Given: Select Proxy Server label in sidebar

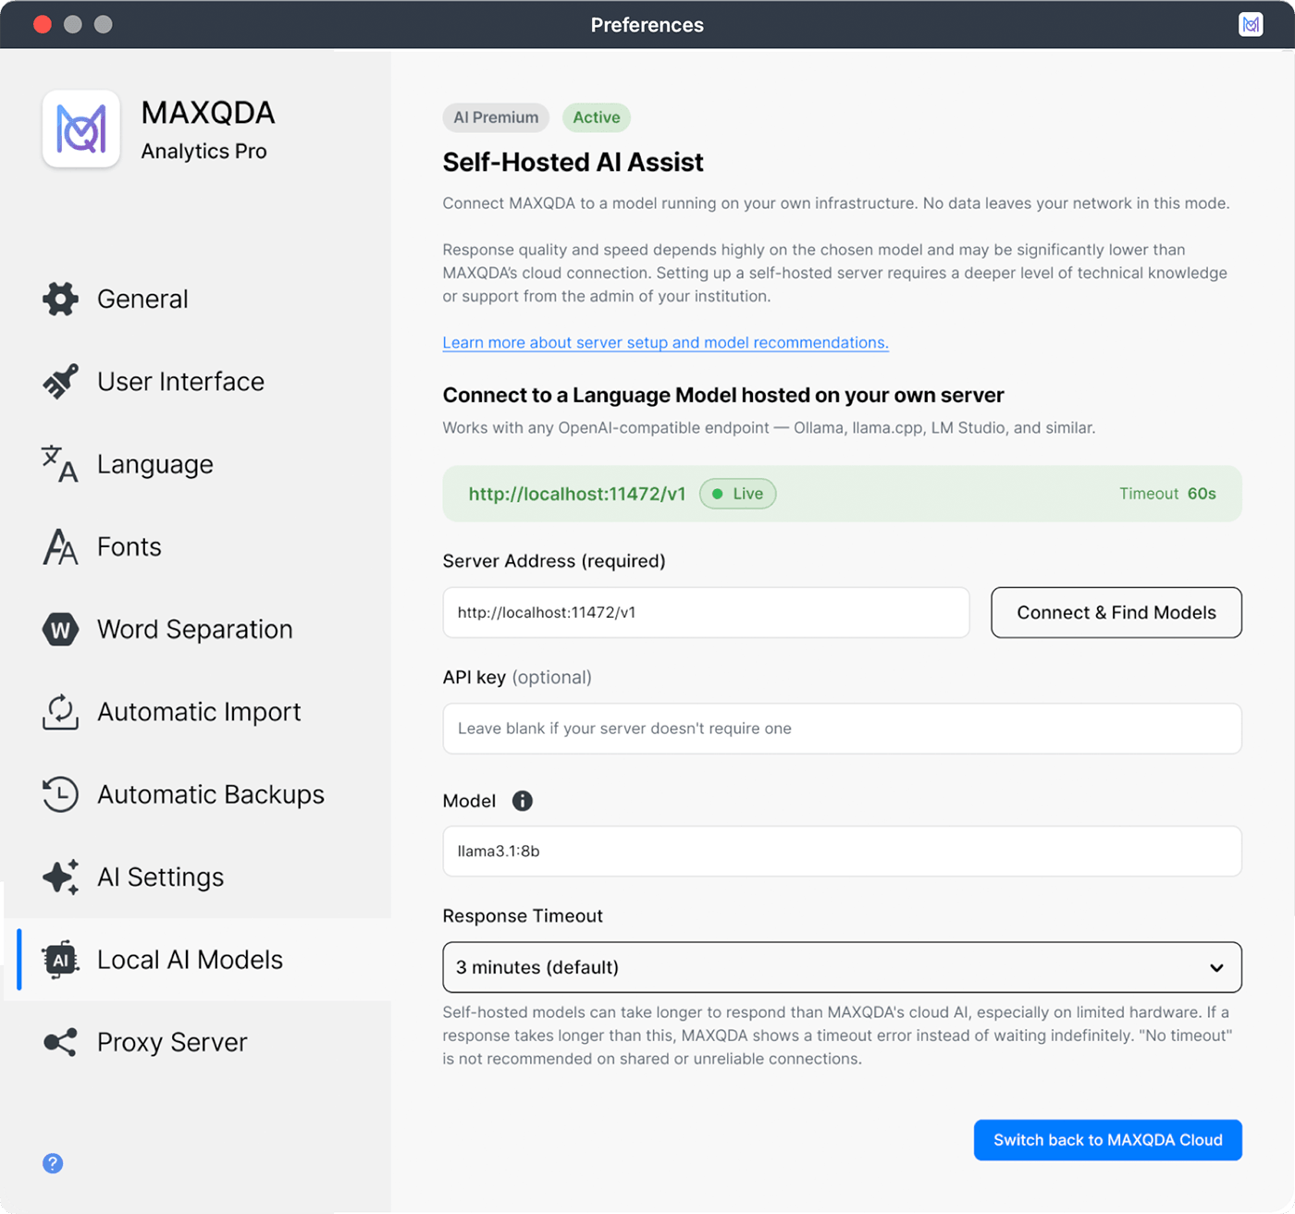Looking at the screenshot, I should [x=172, y=1042].
